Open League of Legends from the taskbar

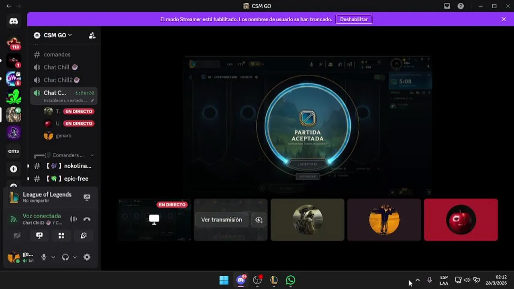[274, 280]
